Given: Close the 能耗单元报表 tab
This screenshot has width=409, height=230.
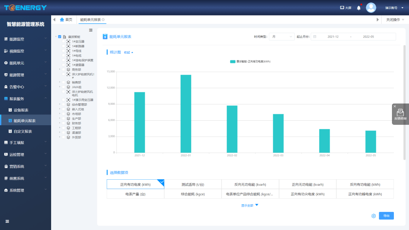Looking at the screenshot, I should [103, 20].
